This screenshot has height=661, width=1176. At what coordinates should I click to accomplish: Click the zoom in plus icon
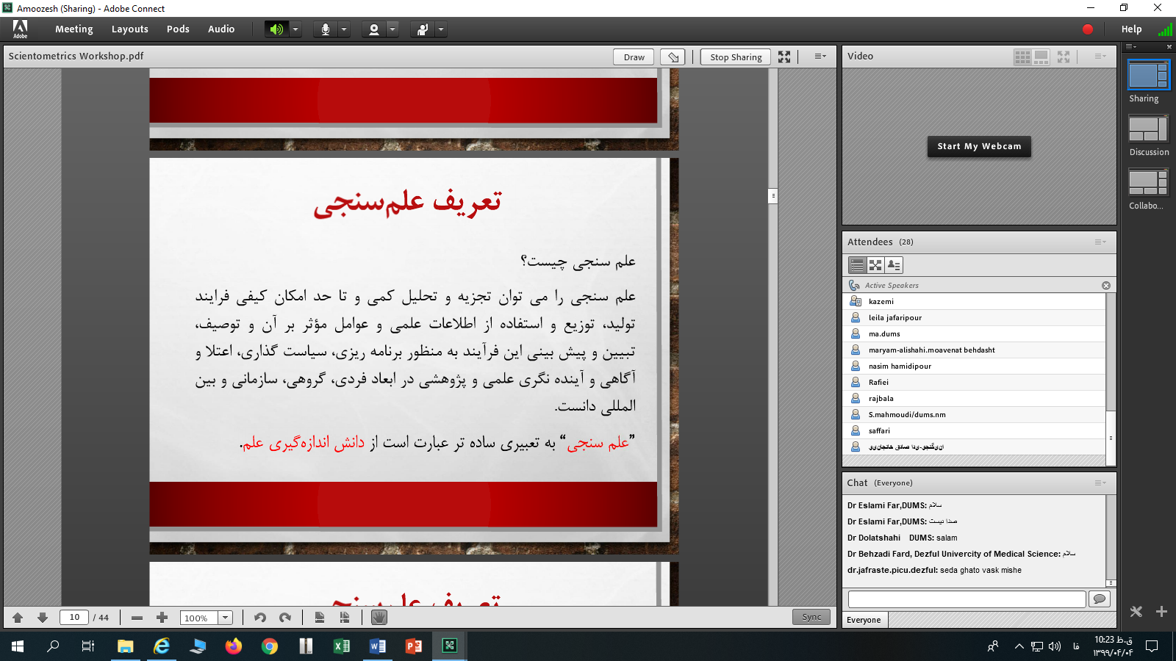coord(162,618)
